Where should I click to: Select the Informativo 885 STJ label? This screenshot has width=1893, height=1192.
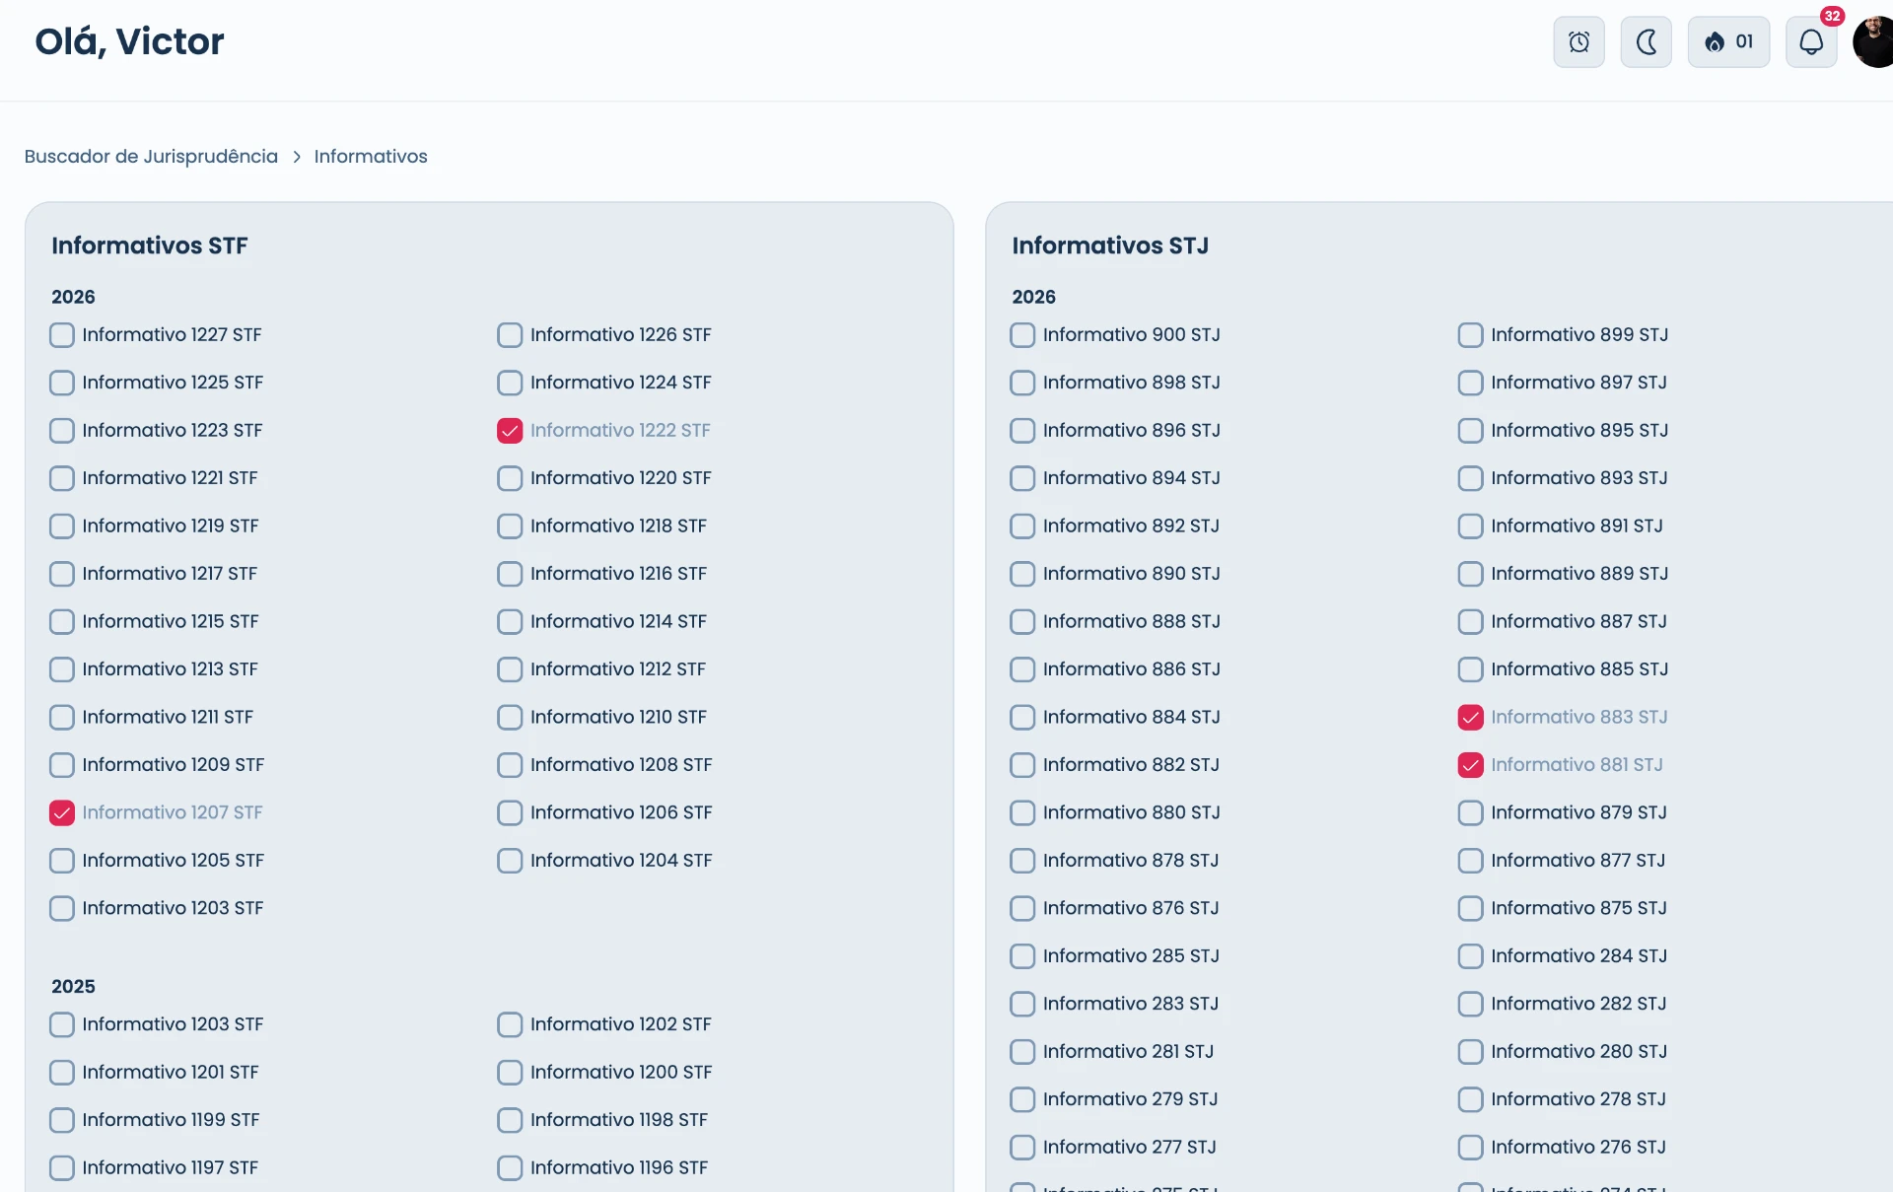[1579, 669]
